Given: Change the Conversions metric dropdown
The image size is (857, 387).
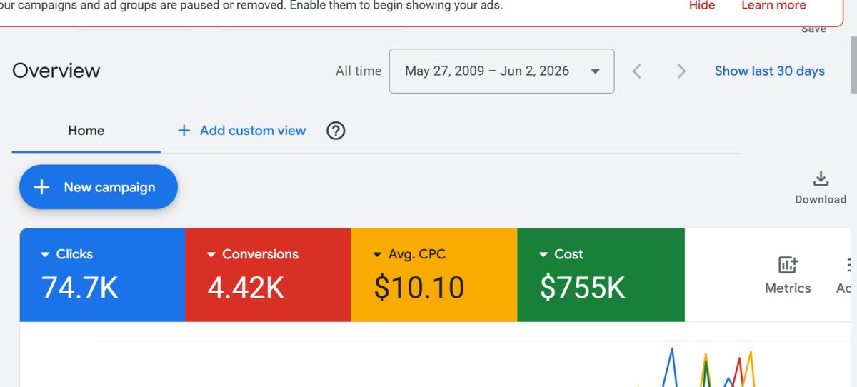Looking at the screenshot, I should [x=252, y=254].
